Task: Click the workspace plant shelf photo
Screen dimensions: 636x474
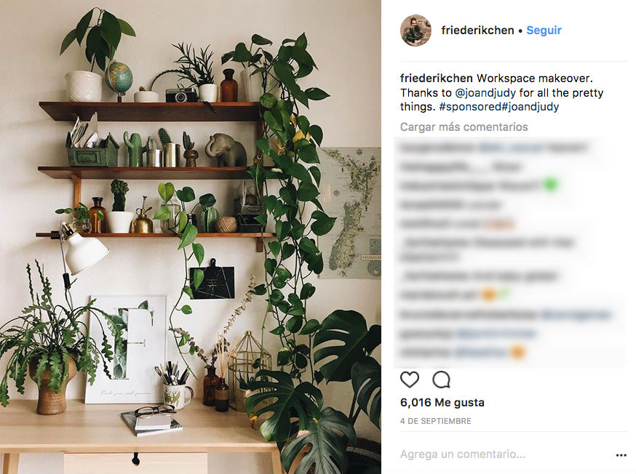Action: point(191,237)
